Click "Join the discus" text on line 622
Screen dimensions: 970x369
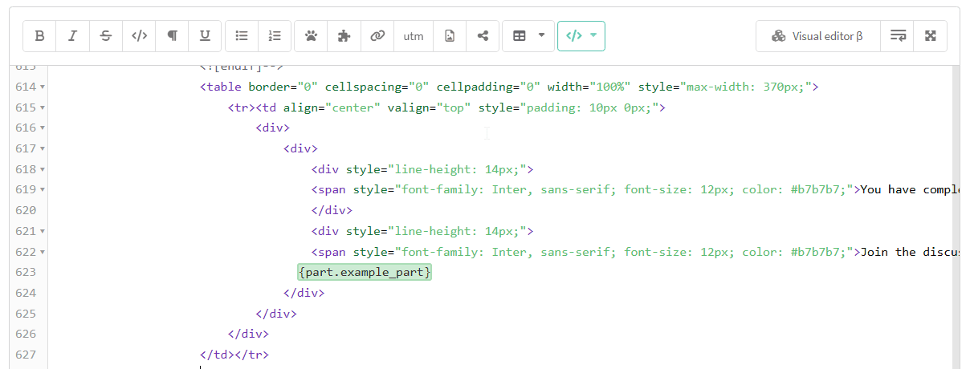tap(910, 252)
